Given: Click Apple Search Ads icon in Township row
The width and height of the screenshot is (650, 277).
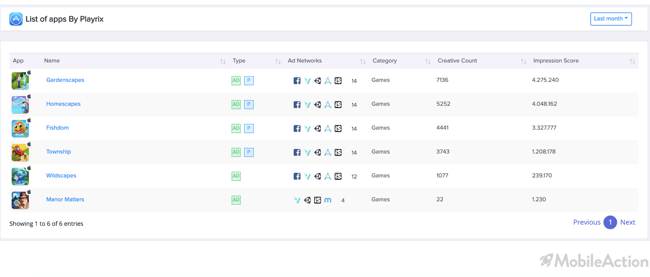Looking at the screenshot, I should 328,153.
